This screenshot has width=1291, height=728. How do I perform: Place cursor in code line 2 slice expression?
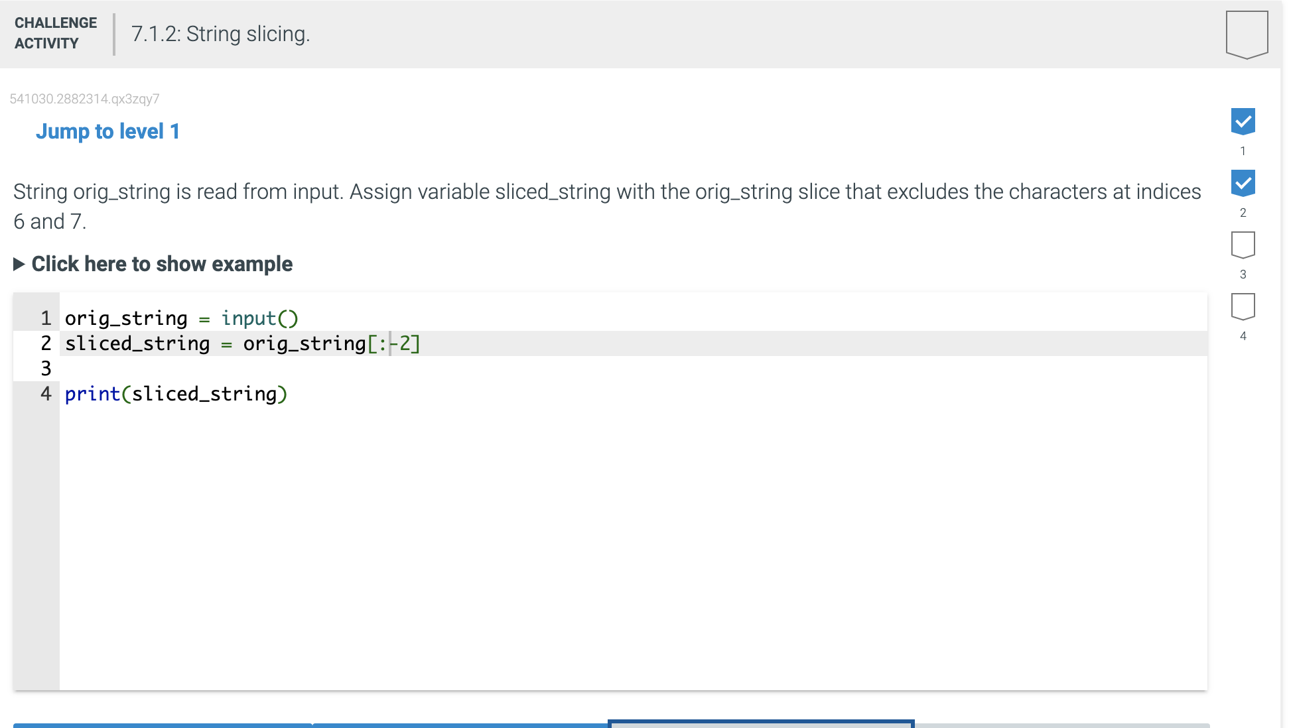click(398, 343)
